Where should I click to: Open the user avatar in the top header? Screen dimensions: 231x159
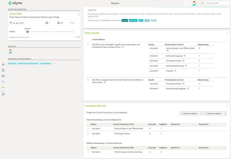tap(194, 3)
